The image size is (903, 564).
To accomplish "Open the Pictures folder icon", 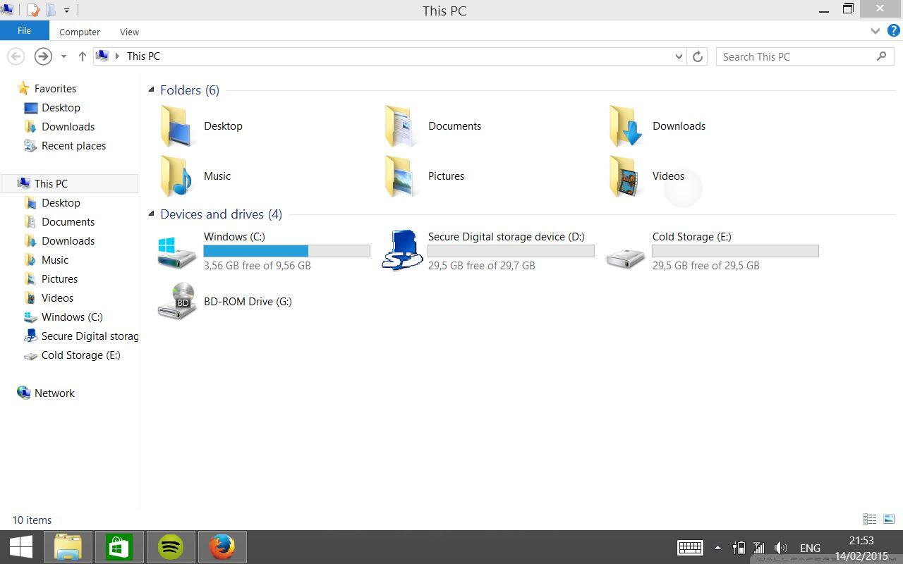I will pyautogui.click(x=401, y=176).
